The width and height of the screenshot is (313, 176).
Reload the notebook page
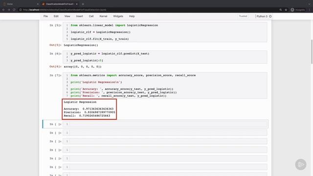click(14, 10)
